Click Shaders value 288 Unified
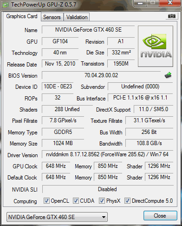The width and height of the screenshot is (182, 226). (x=67, y=109)
